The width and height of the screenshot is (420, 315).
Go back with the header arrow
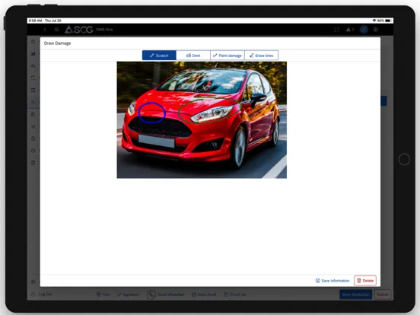[45, 30]
